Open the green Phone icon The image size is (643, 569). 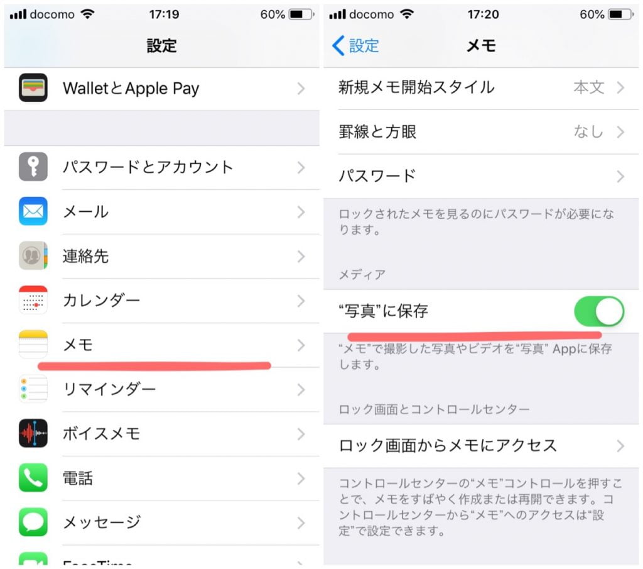point(33,477)
